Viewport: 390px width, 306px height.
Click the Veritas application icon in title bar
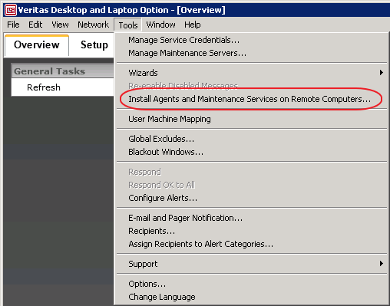coord(11,10)
